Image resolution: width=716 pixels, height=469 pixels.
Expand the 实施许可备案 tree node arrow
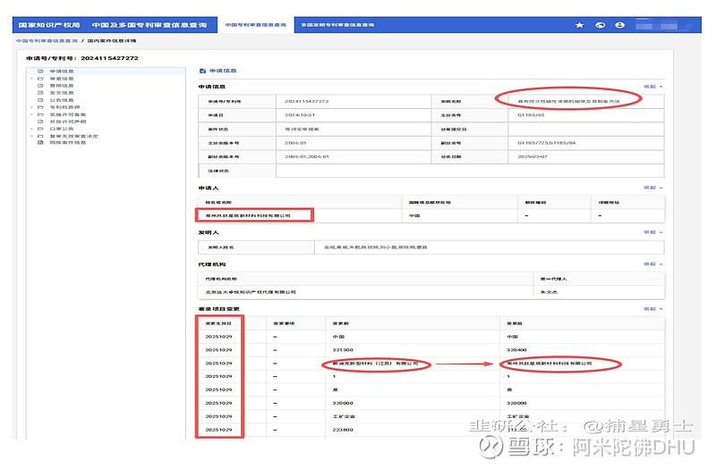[31, 114]
